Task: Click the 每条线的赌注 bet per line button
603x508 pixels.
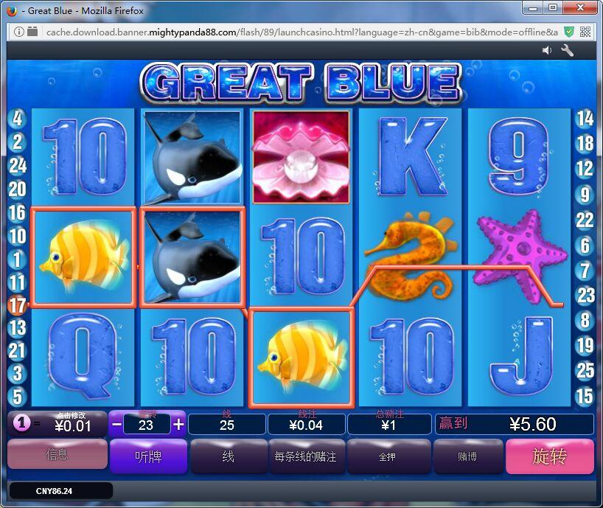Action: (307, 456)
